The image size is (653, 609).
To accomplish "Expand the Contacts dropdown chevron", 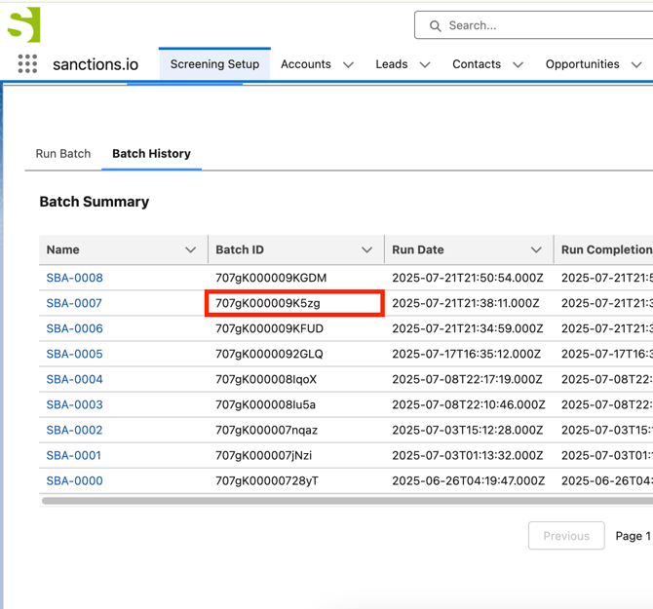I will click(x=518, y=64).
